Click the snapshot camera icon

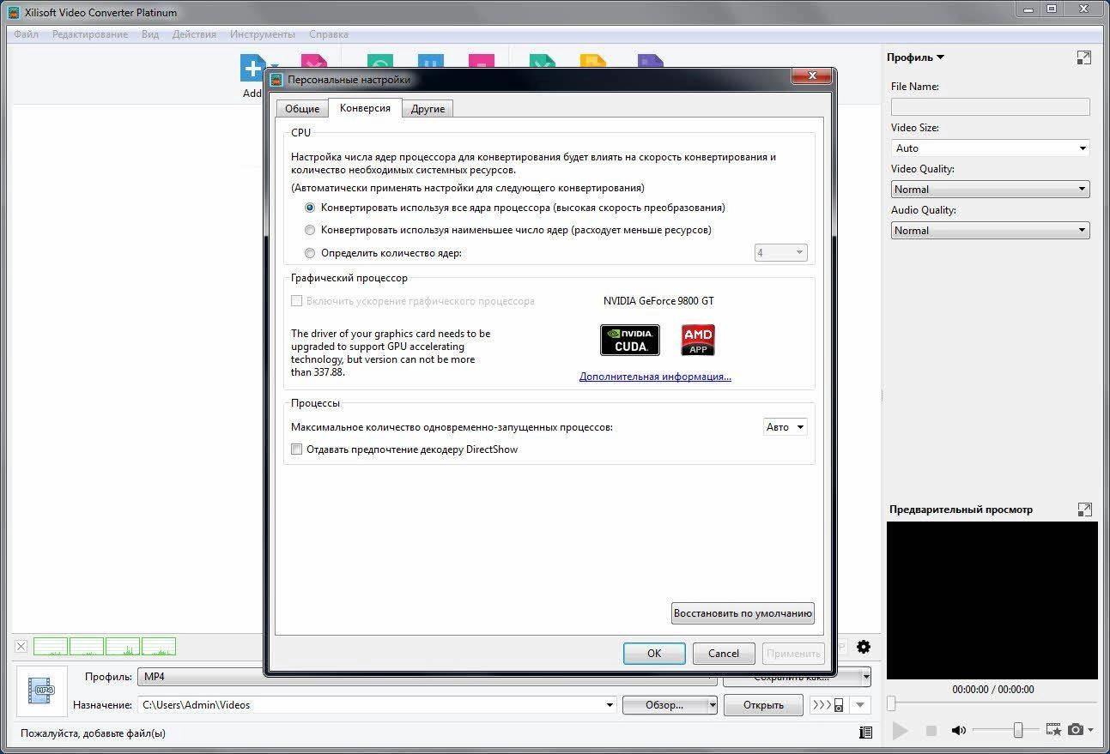tap(1076, 730)
